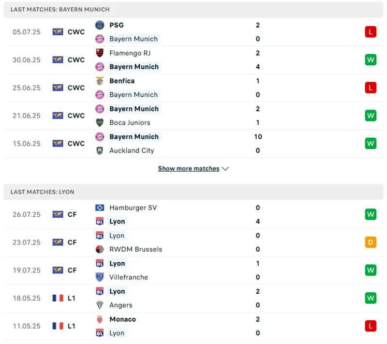
Task: Click win badge for Auckland City match
Action: point(371,144)
